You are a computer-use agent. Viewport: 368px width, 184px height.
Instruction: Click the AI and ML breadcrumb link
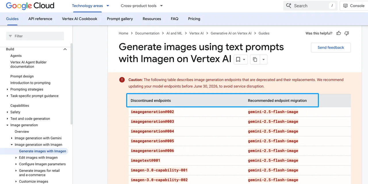tap(174, 33)
